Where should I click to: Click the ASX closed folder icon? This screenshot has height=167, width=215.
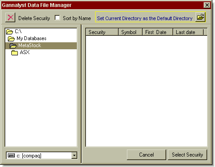pos(14,53)
